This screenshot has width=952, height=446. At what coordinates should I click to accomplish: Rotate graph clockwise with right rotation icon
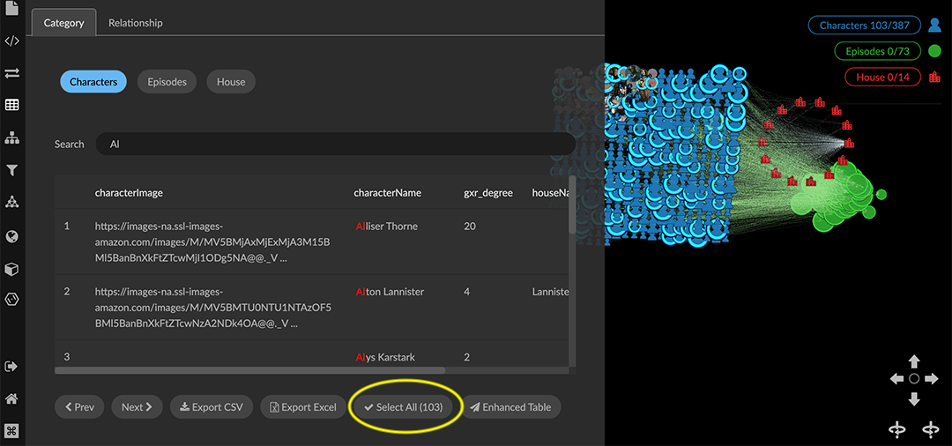[930, 429]
